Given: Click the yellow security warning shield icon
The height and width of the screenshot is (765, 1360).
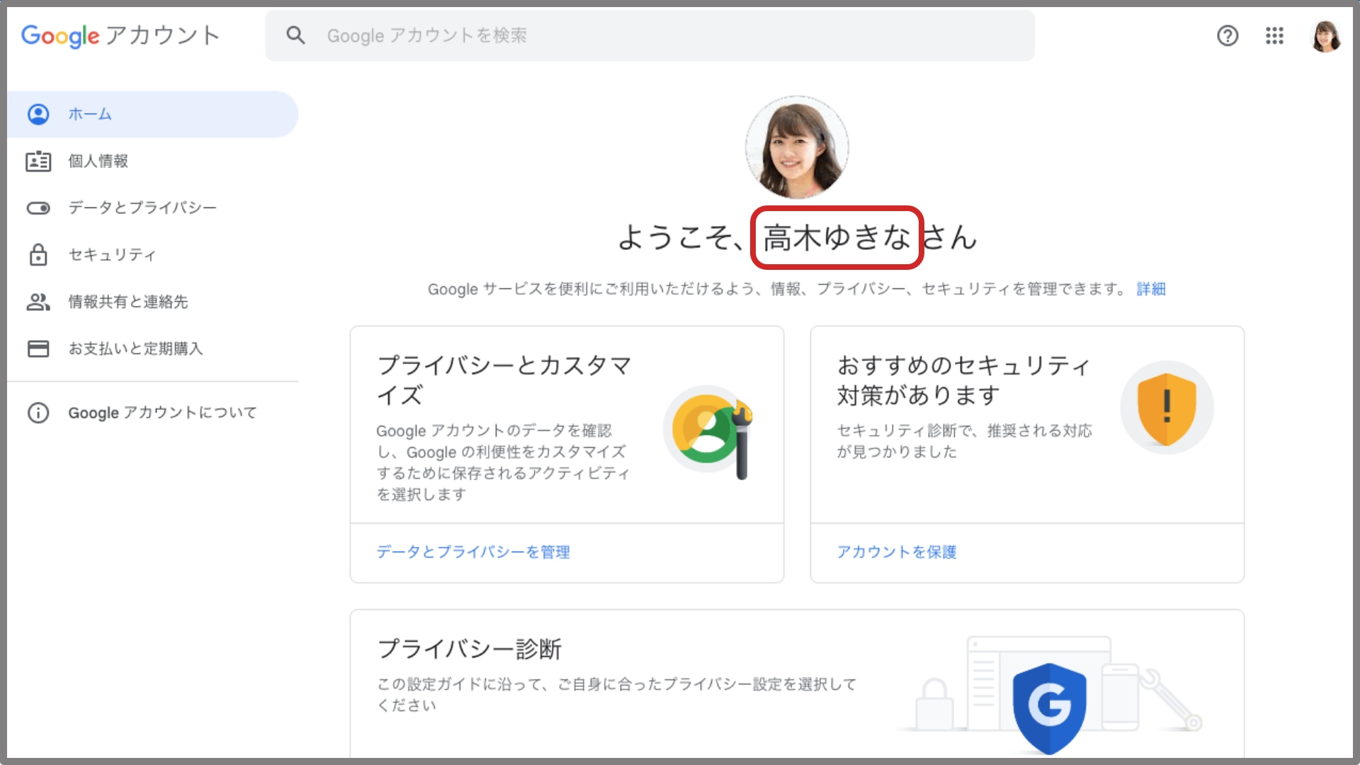Looking at the screenshot, I should (x=1167, y=409).
